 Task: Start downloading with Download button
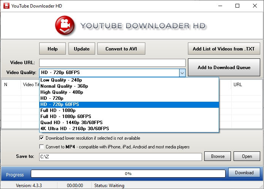coord(244,173)
